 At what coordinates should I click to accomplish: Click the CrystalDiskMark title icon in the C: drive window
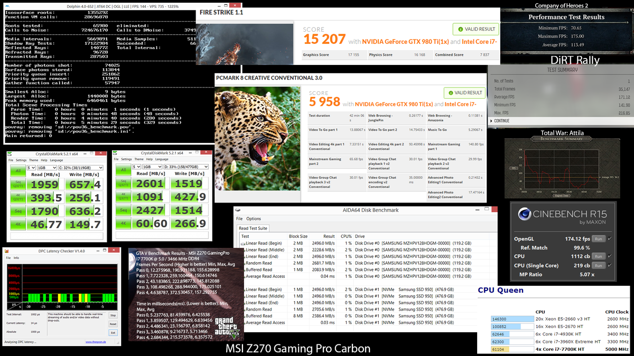[x=10, y=153]
